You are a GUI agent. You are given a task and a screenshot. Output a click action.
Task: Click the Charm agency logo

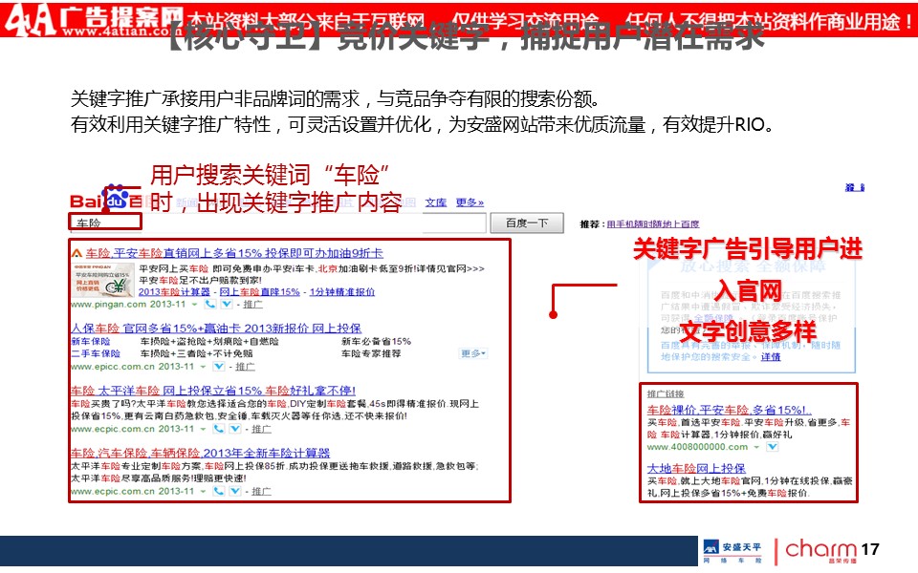pos(820,550)
